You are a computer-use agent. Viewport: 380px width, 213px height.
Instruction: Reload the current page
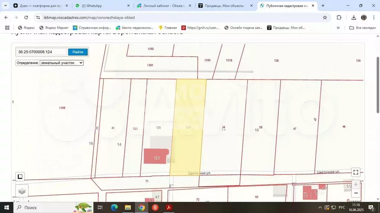26,17
